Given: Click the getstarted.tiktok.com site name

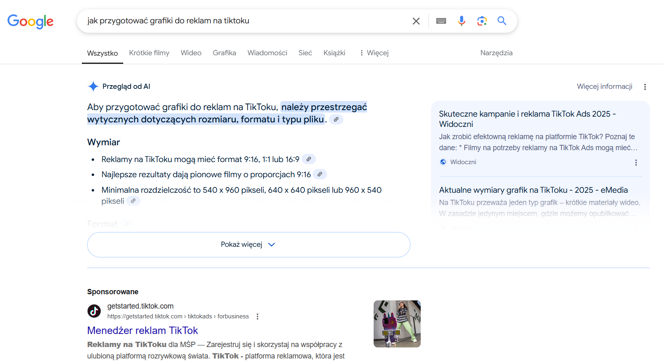Looking at the screenshot, I should pyautogui.click(x=140, y=306).
